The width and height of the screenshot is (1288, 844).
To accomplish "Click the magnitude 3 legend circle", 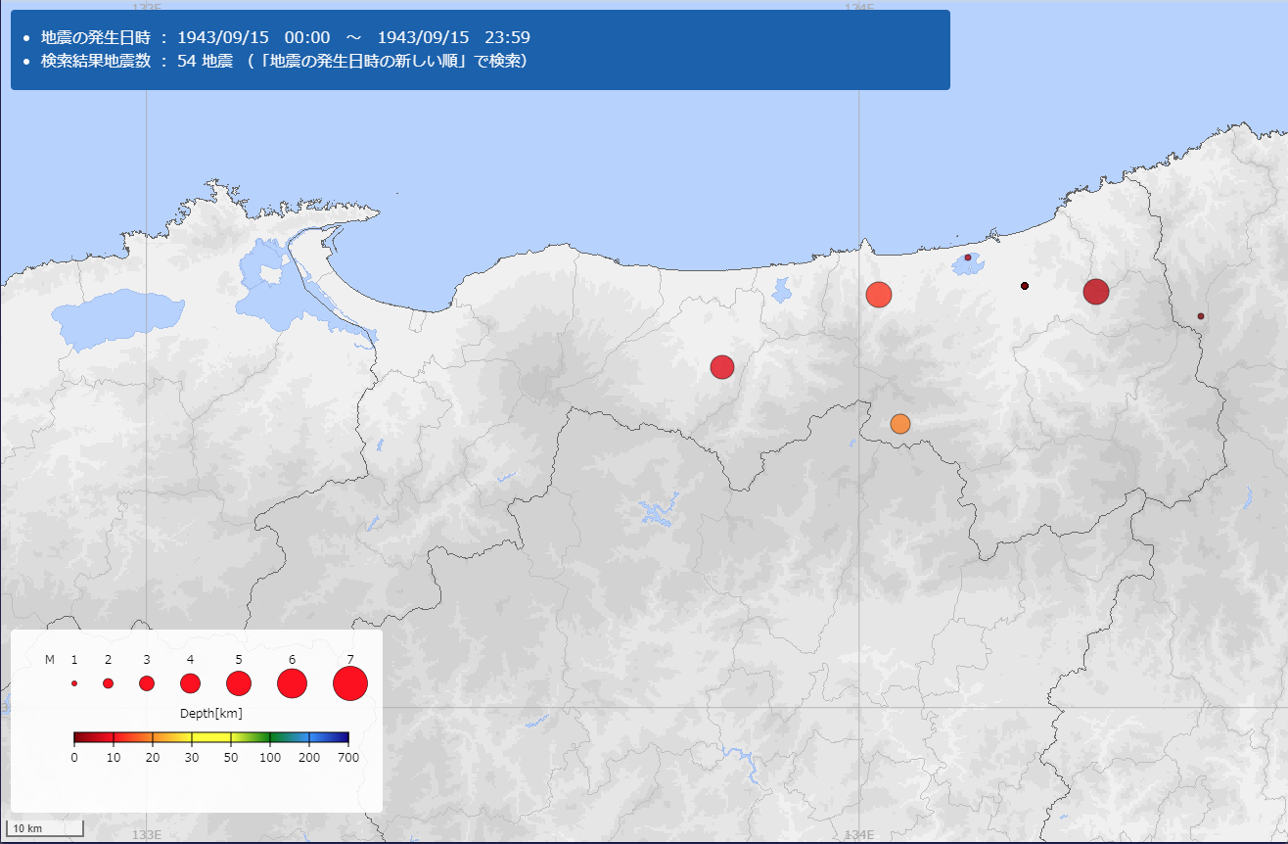I will (147, 683).
